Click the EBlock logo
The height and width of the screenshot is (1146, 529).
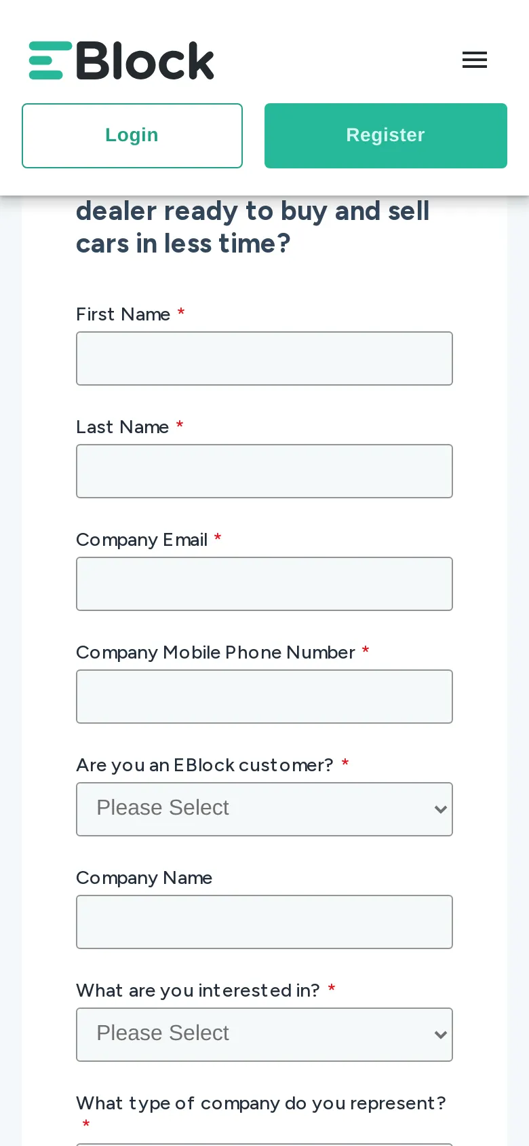pyautogui.click(x=121, y=60)
